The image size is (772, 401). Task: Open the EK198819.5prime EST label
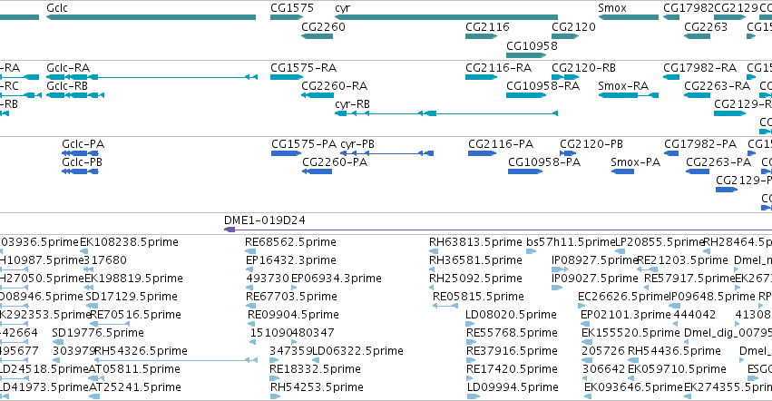(x=134, y=279)
